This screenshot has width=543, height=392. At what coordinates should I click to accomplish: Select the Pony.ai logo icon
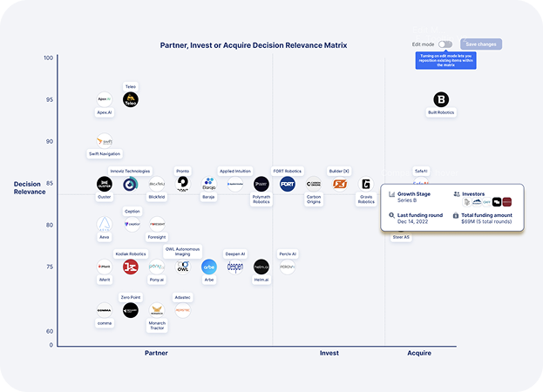coord(157,267)
